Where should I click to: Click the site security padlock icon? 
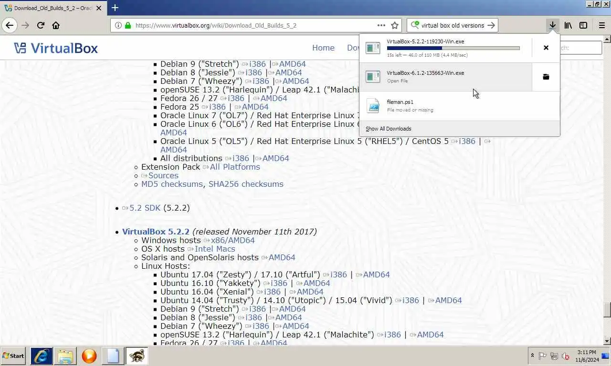pyautogui.click(x=127, y=25)
